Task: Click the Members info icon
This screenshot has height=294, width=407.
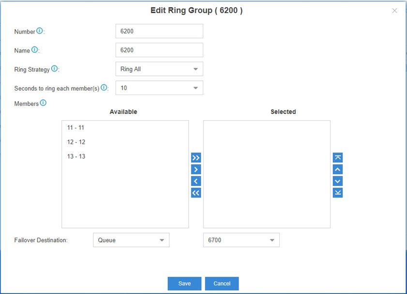Action: [43, 103]
